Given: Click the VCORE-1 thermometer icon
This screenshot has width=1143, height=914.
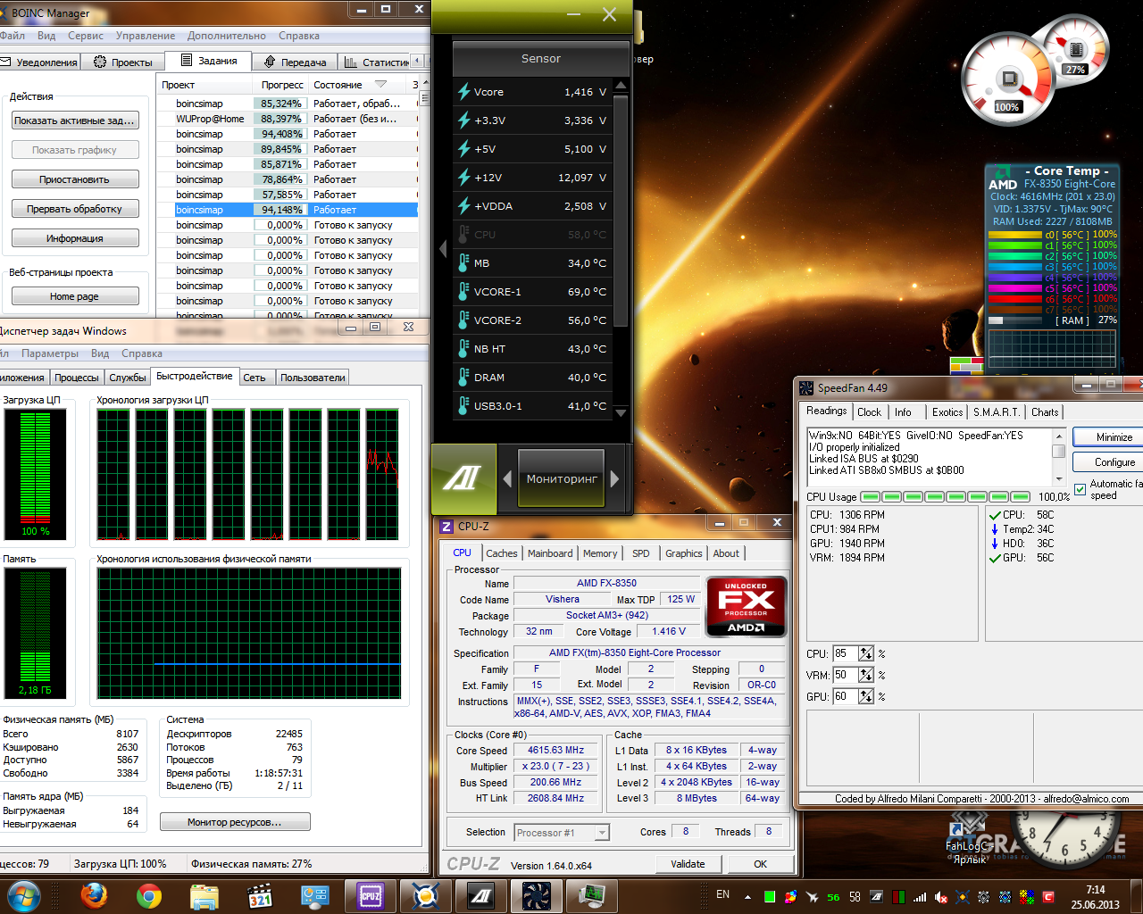Looking at the screenshot, I should tap(463, 292).
